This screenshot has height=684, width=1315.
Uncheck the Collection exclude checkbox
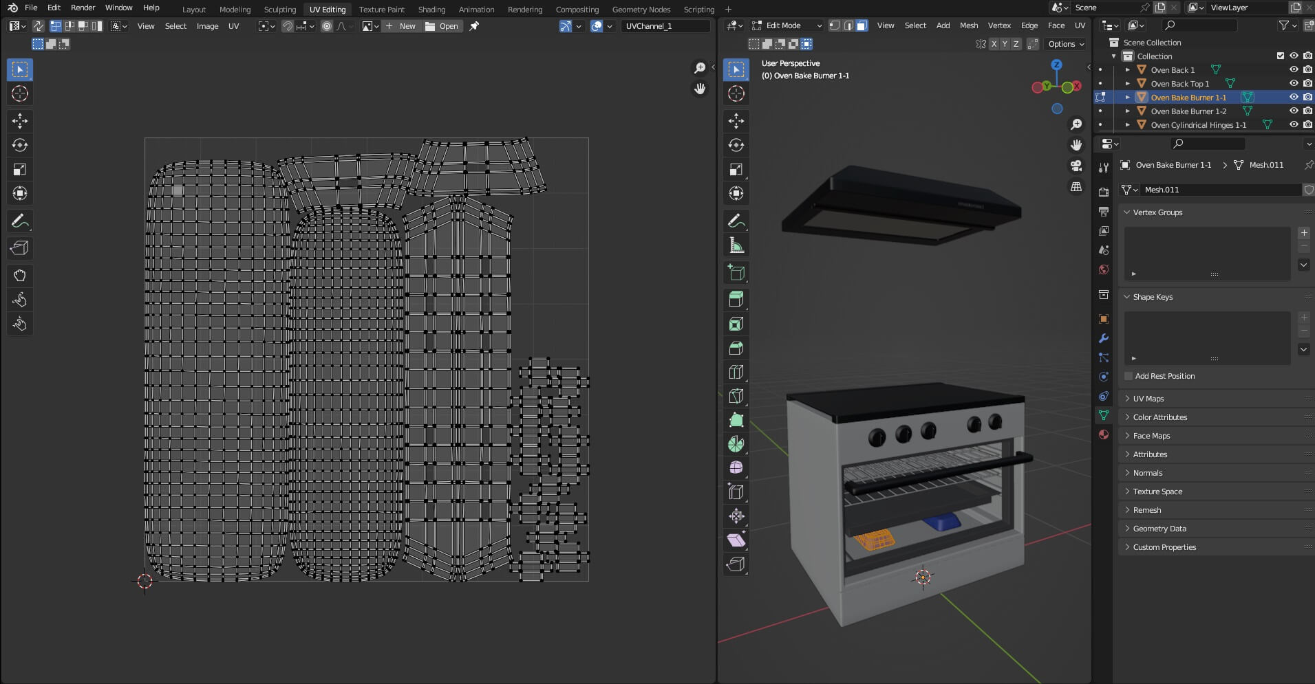point(1281,56)
